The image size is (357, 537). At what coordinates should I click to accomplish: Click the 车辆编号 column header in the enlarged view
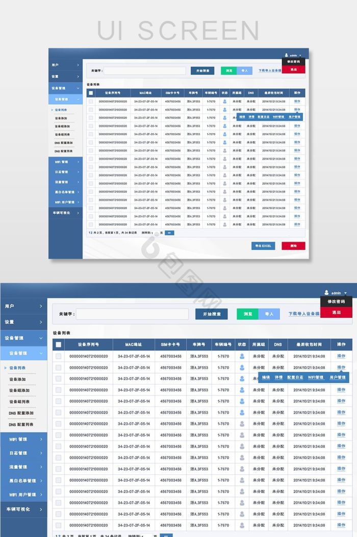tap(223, 345)
